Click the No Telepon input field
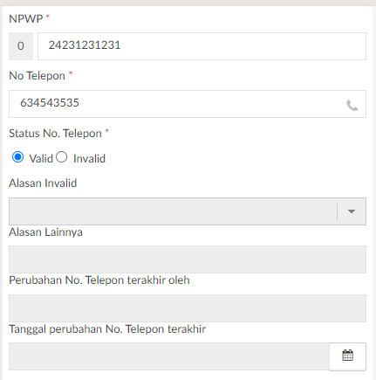This screenshot has width=376, height=380. pos(188,104)
